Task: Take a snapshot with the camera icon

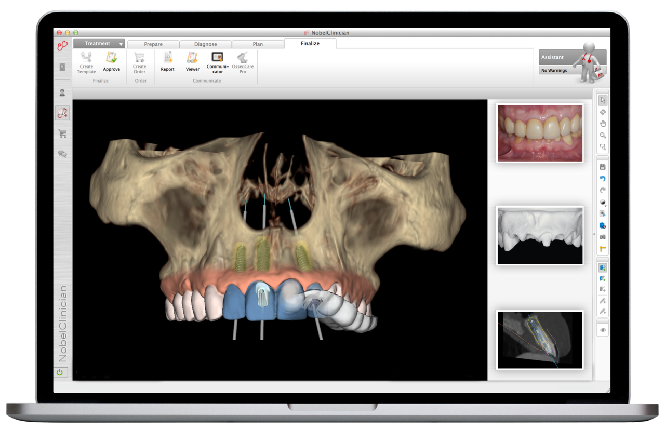Action: tap(603, 237)
